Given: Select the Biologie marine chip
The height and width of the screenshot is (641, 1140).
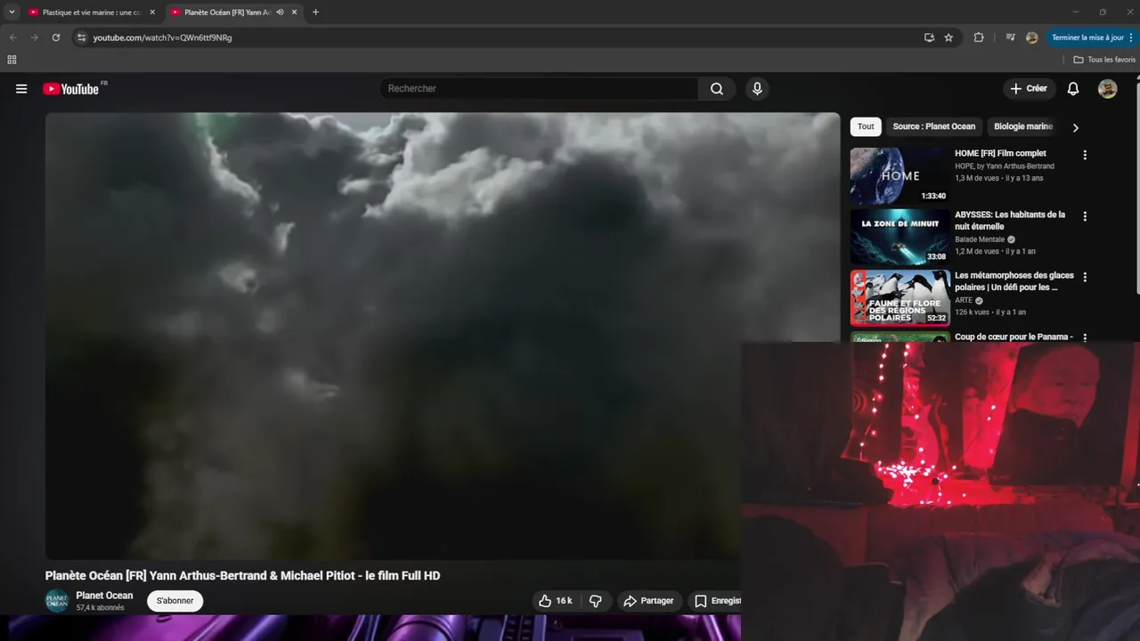Looking at the screenshot, I should (1023, 126).
